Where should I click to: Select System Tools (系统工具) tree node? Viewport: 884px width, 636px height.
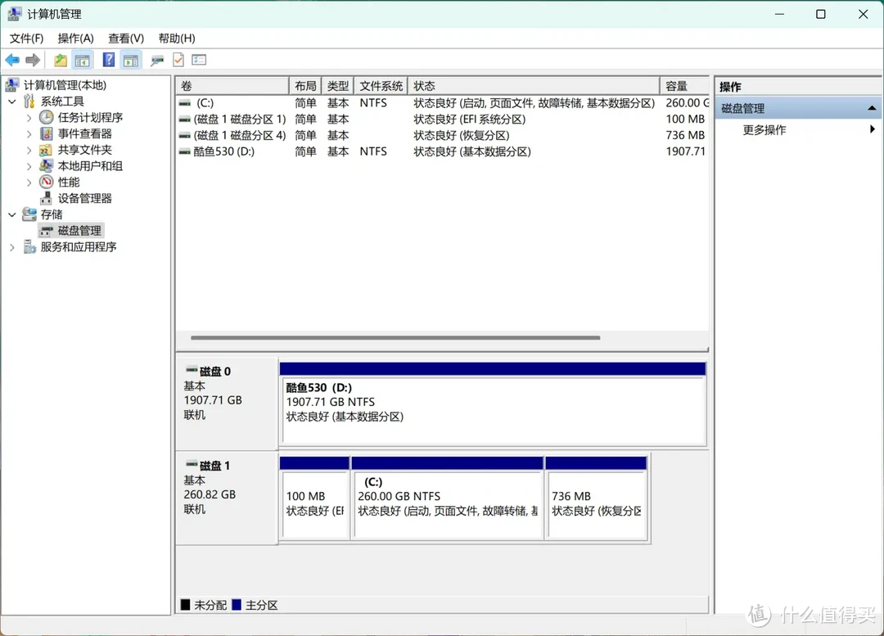[62, 101]
